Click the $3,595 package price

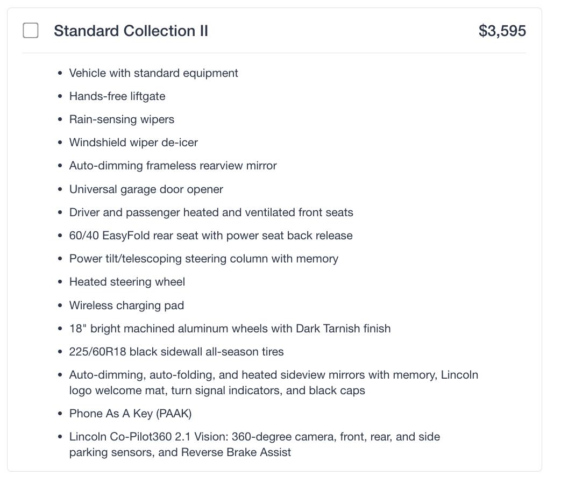point(502,31)
